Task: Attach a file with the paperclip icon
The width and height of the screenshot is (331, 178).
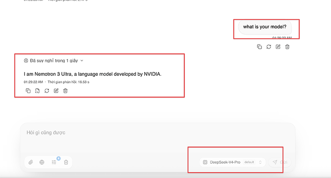Action: (31, 162)
